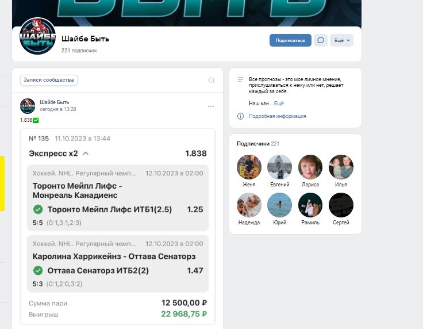
Task: Click the Подписаться subscribe button
Action: tap(290, 40)
